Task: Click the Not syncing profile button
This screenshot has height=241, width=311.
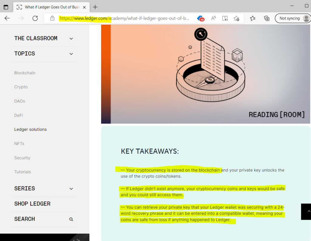Action: (x=292, y=18)
